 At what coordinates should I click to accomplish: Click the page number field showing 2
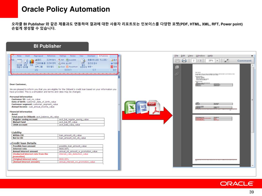[194, 61]
